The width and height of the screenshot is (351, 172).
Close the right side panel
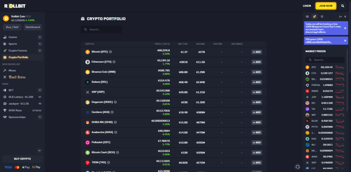pos(345,16)
